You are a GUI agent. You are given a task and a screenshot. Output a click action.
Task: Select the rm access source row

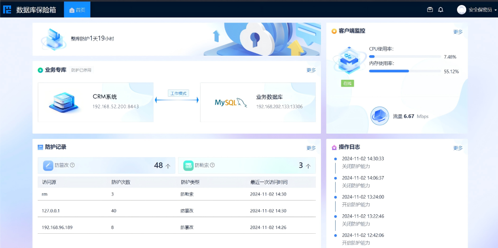tap(177, 194)
